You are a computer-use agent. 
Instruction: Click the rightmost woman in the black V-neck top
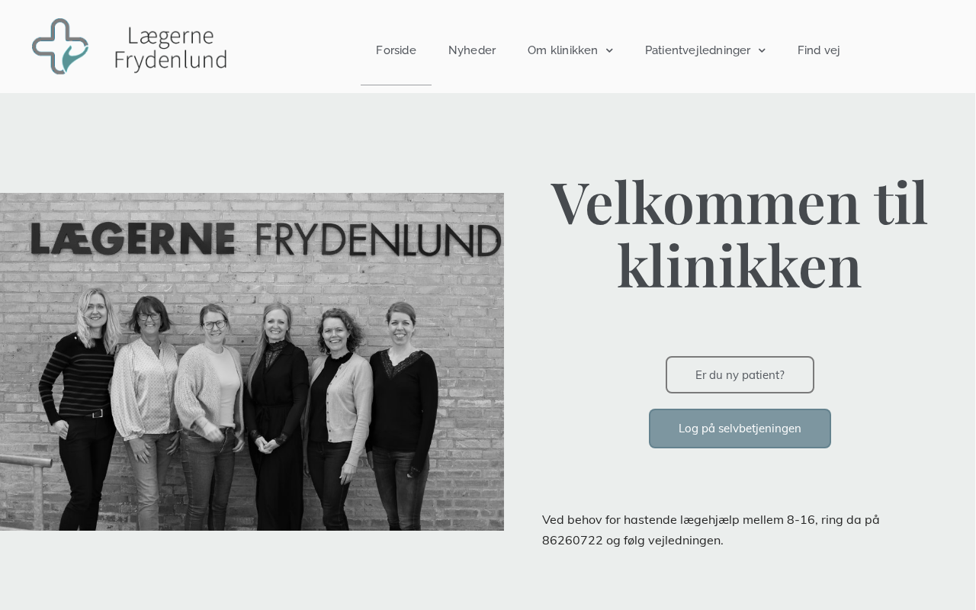tap(403, 416)
